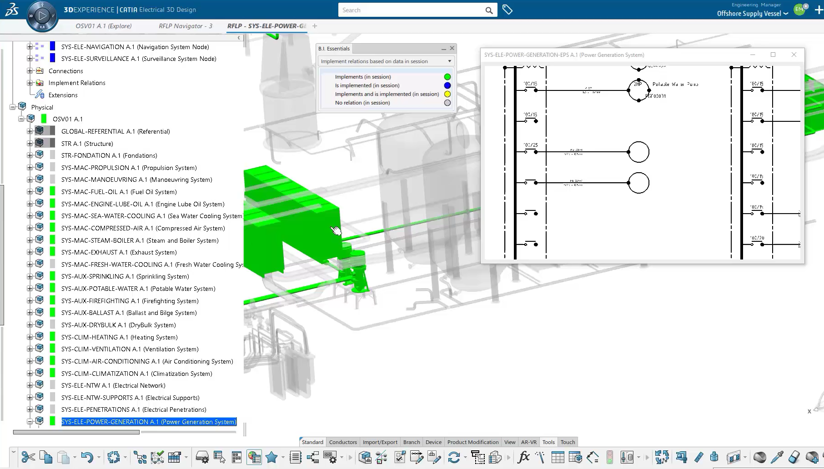
Task: Open the Favorites star tool
Action: 271,457
